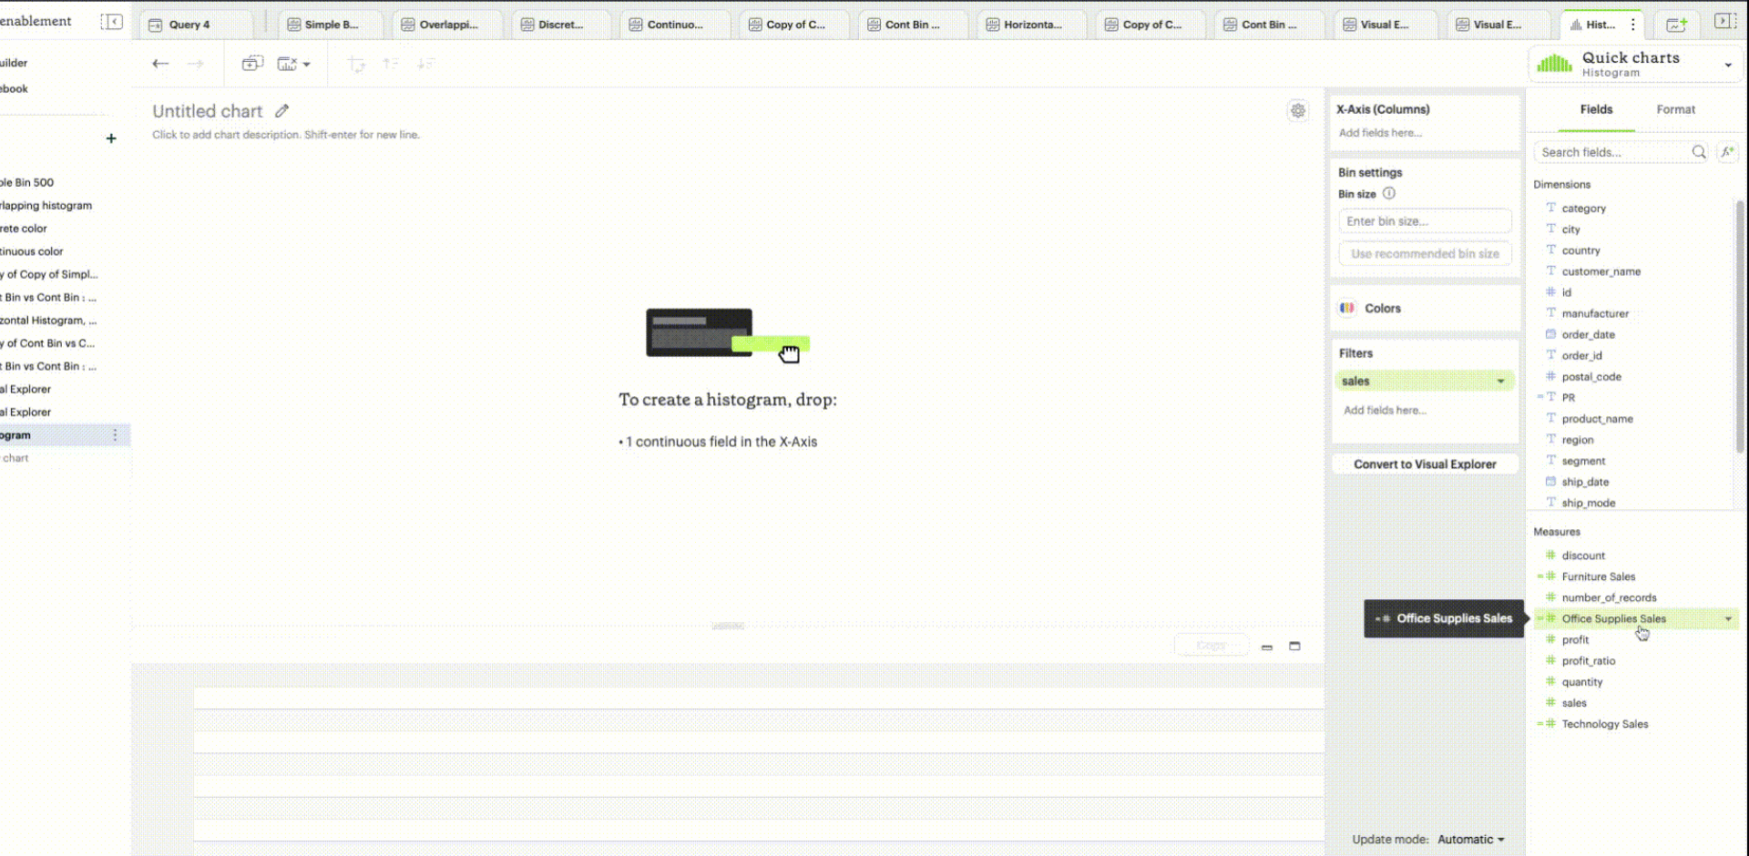The width and height of the screenshot is (1749, 856).
Task: Click the add new chart tab icon
Action: point(1676,25)
